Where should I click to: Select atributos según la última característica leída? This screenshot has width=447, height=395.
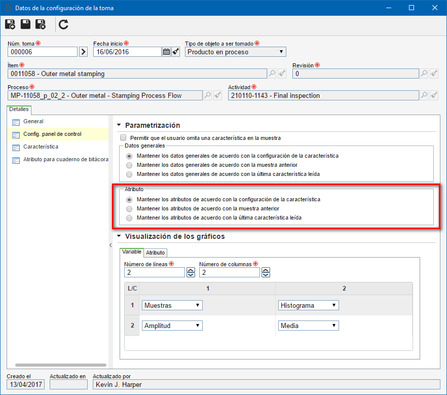[x=129, y=218]
